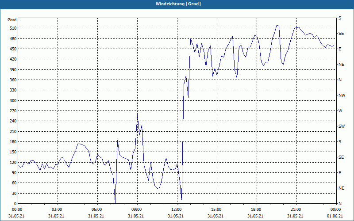Click the NW compass label
Viewport: 354px width, 221px height.
pyautogui.click(x=342, y=95)
